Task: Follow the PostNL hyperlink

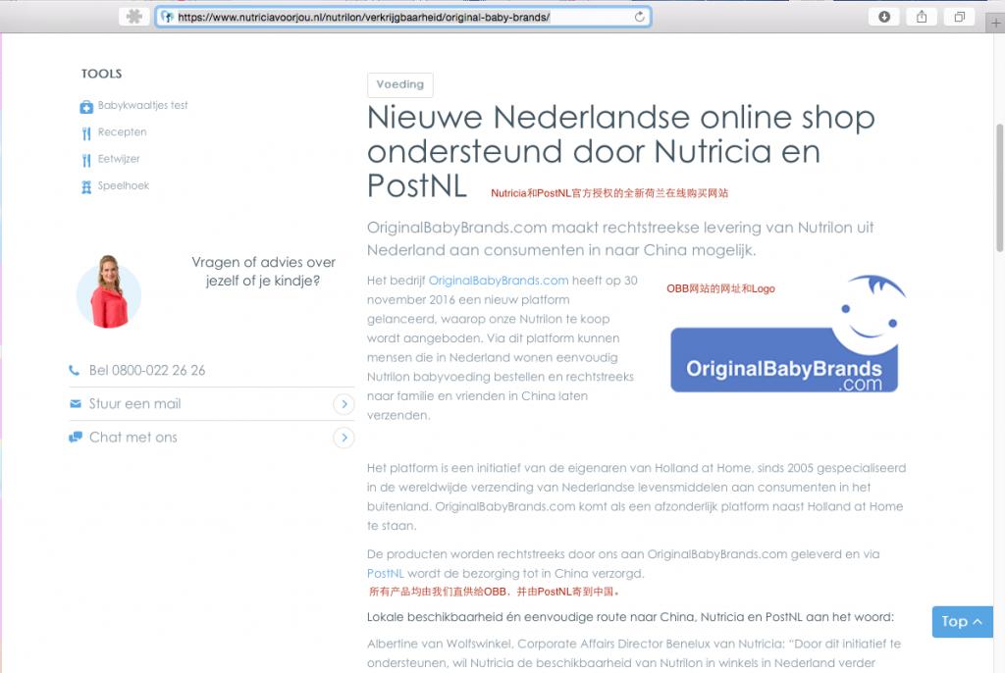Action: [385, 573]
